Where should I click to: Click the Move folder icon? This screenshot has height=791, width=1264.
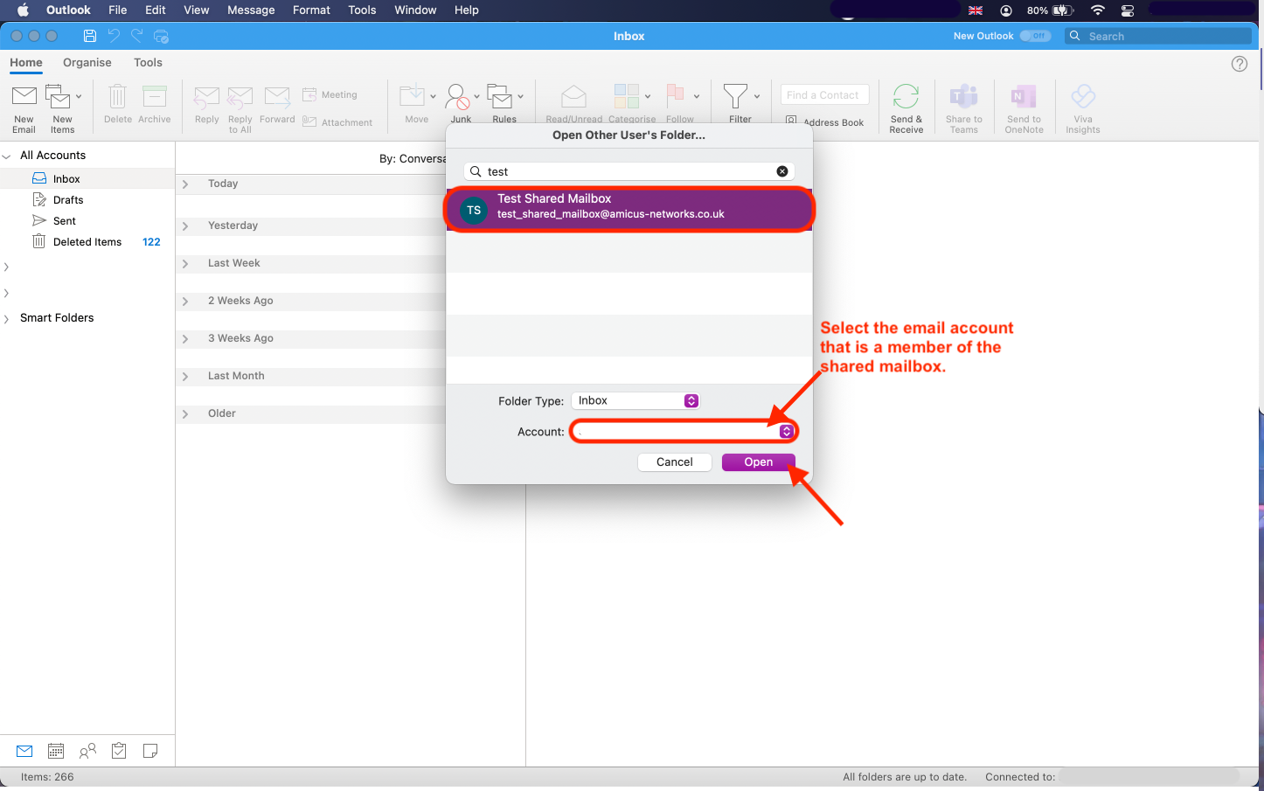(x=413, y=96)
